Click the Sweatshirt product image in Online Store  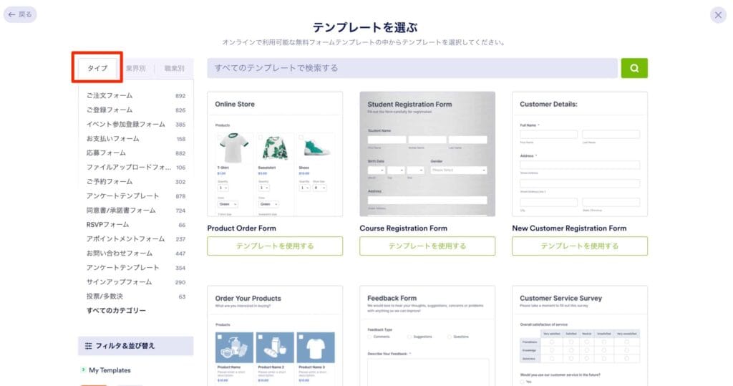coord(275,148)
